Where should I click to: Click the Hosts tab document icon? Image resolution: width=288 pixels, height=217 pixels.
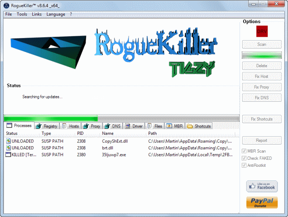(64, 126)
